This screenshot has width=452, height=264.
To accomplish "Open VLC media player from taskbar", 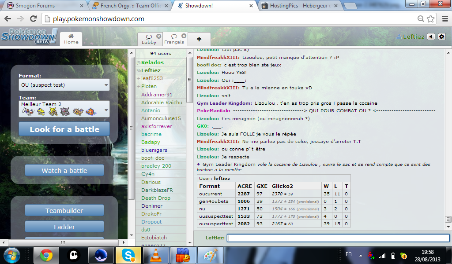I will click(155, 255).
